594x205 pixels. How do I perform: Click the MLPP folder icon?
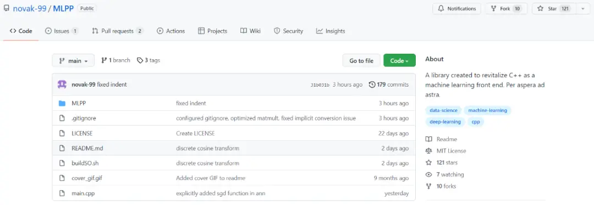pos(62,103)
